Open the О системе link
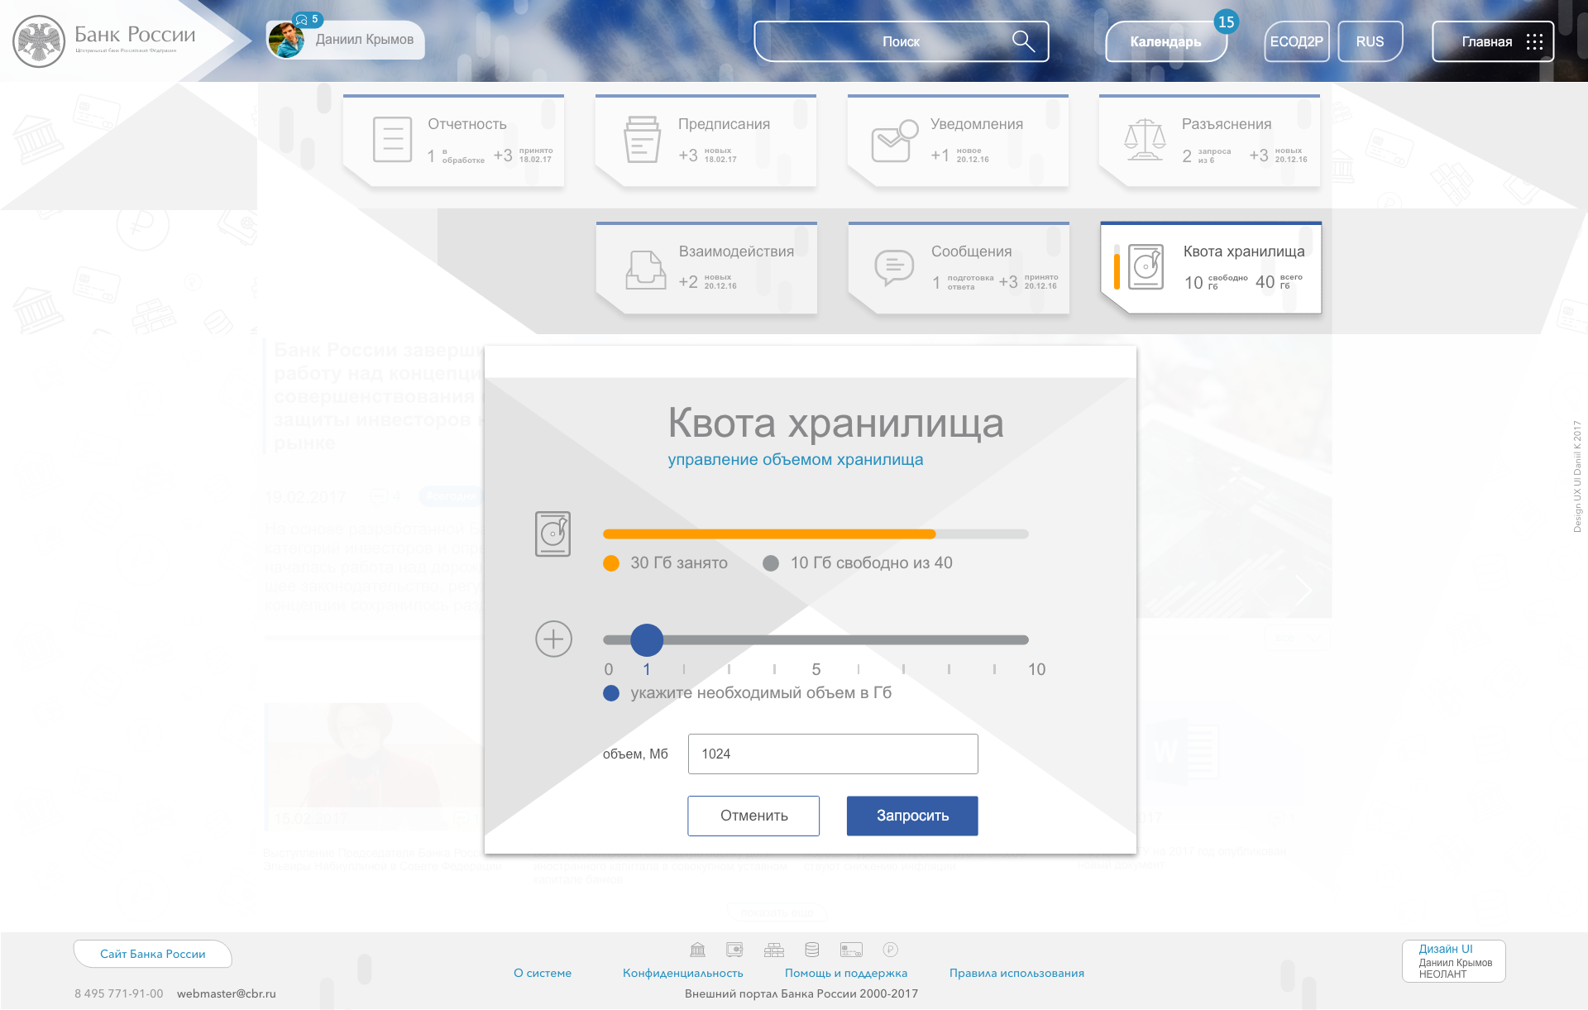The height and width of the screenshot is (1010, 1588). click(543, 973)
